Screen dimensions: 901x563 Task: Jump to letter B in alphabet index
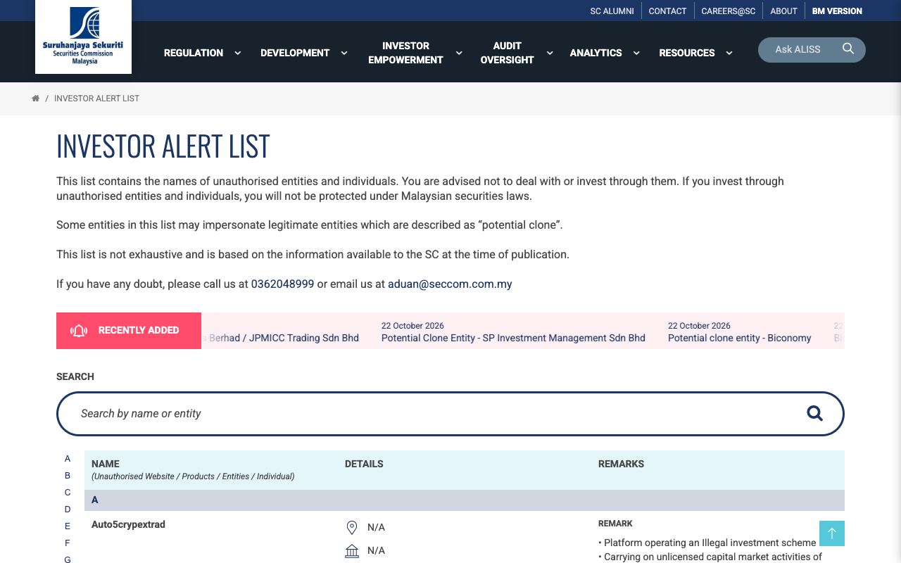[68, 476]
